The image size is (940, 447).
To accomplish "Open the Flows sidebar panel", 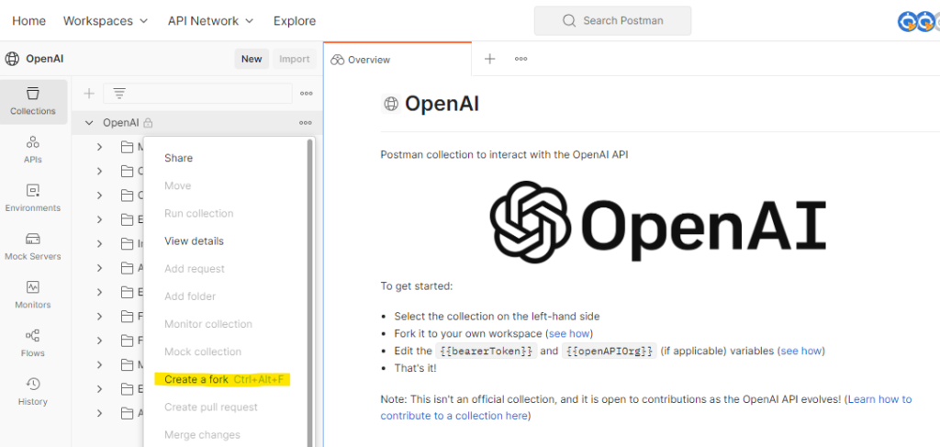I will (x=33, y=343).
